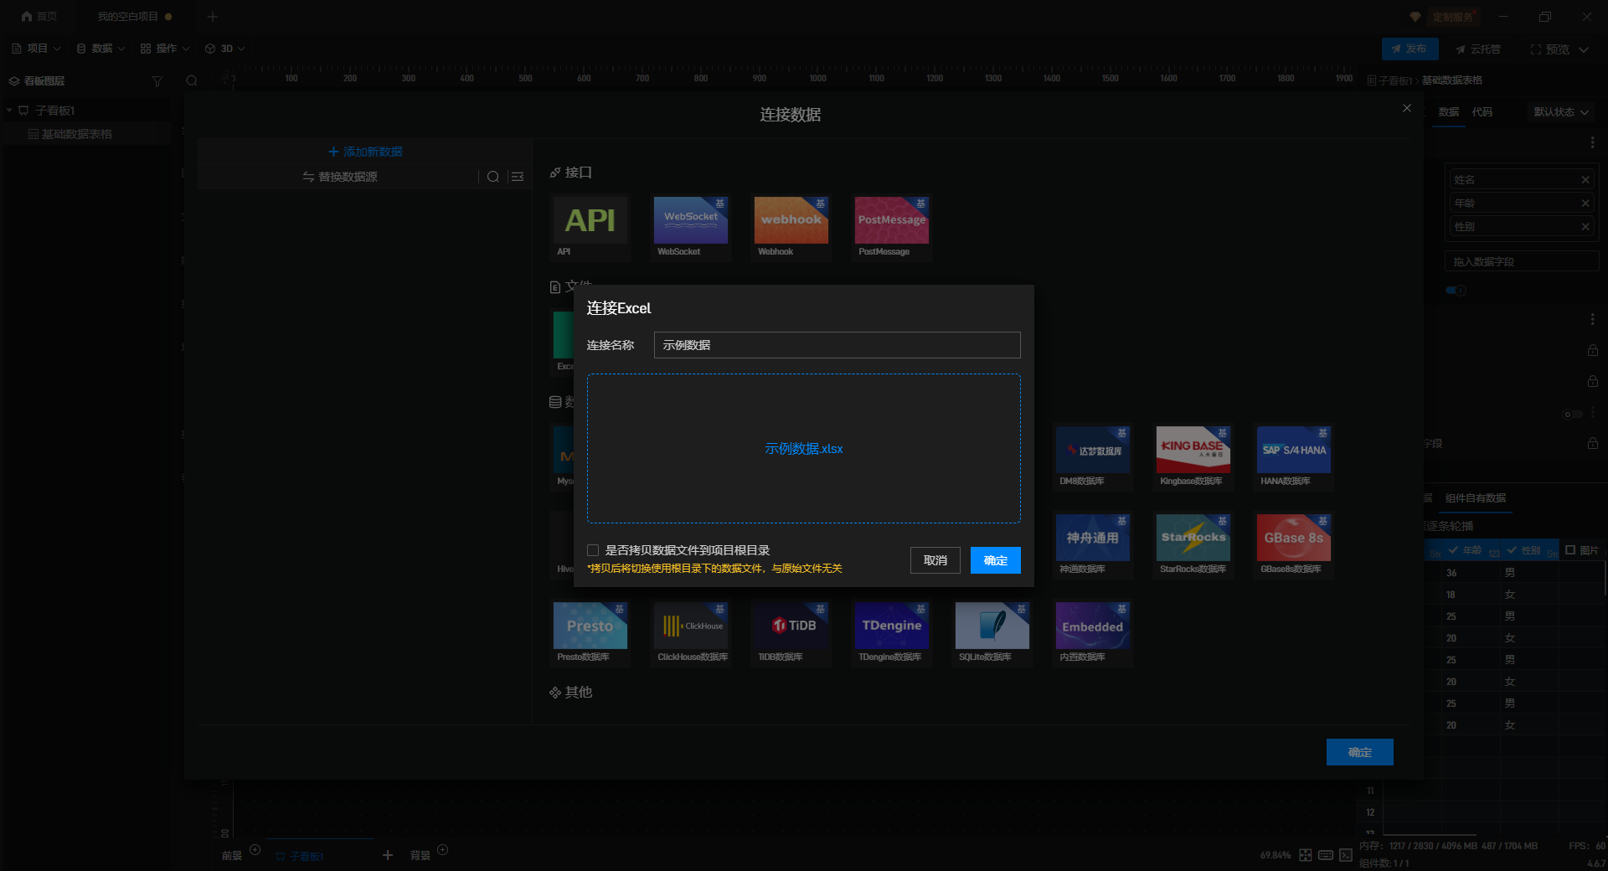
Task: Select the API data source icon
Action: coord(590,220)
